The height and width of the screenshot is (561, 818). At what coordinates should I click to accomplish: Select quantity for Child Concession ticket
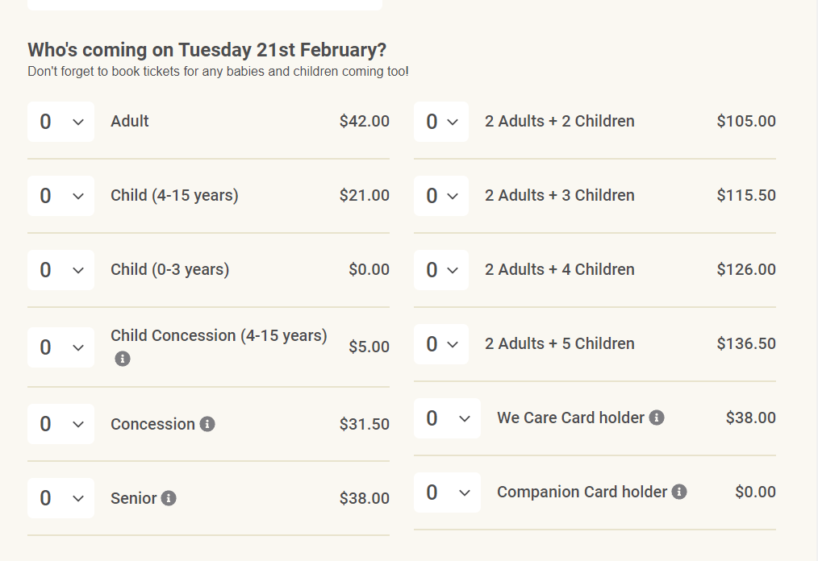point(61,347)
